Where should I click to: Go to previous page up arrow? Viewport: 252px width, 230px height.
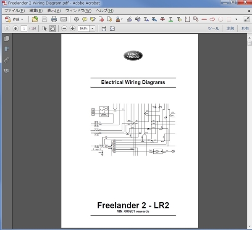tap(7, 29)
